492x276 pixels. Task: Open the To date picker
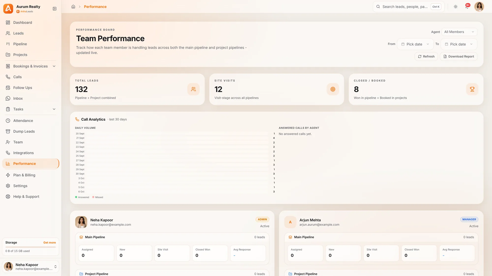459,44
